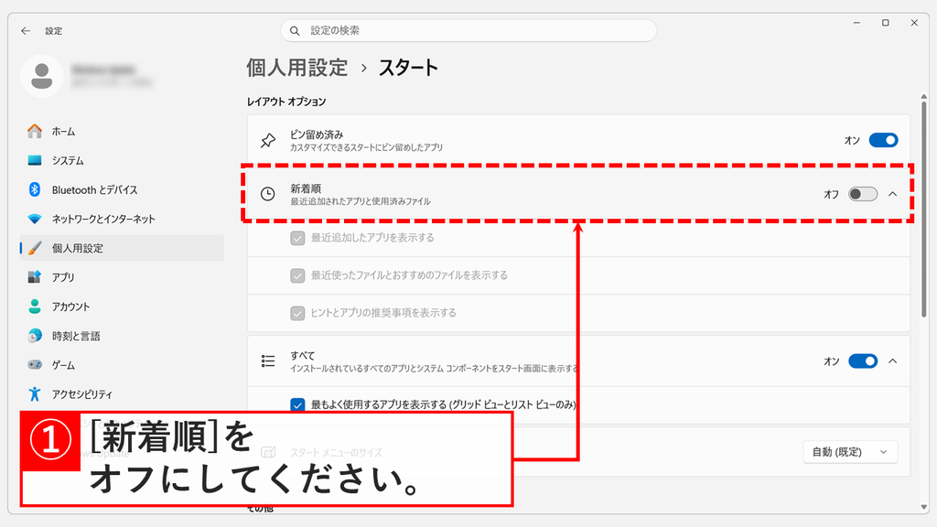Viewport: 937px width, 527px height.
Task: Click the Apps icon in sidebar
Action: [x=35, y=277]
